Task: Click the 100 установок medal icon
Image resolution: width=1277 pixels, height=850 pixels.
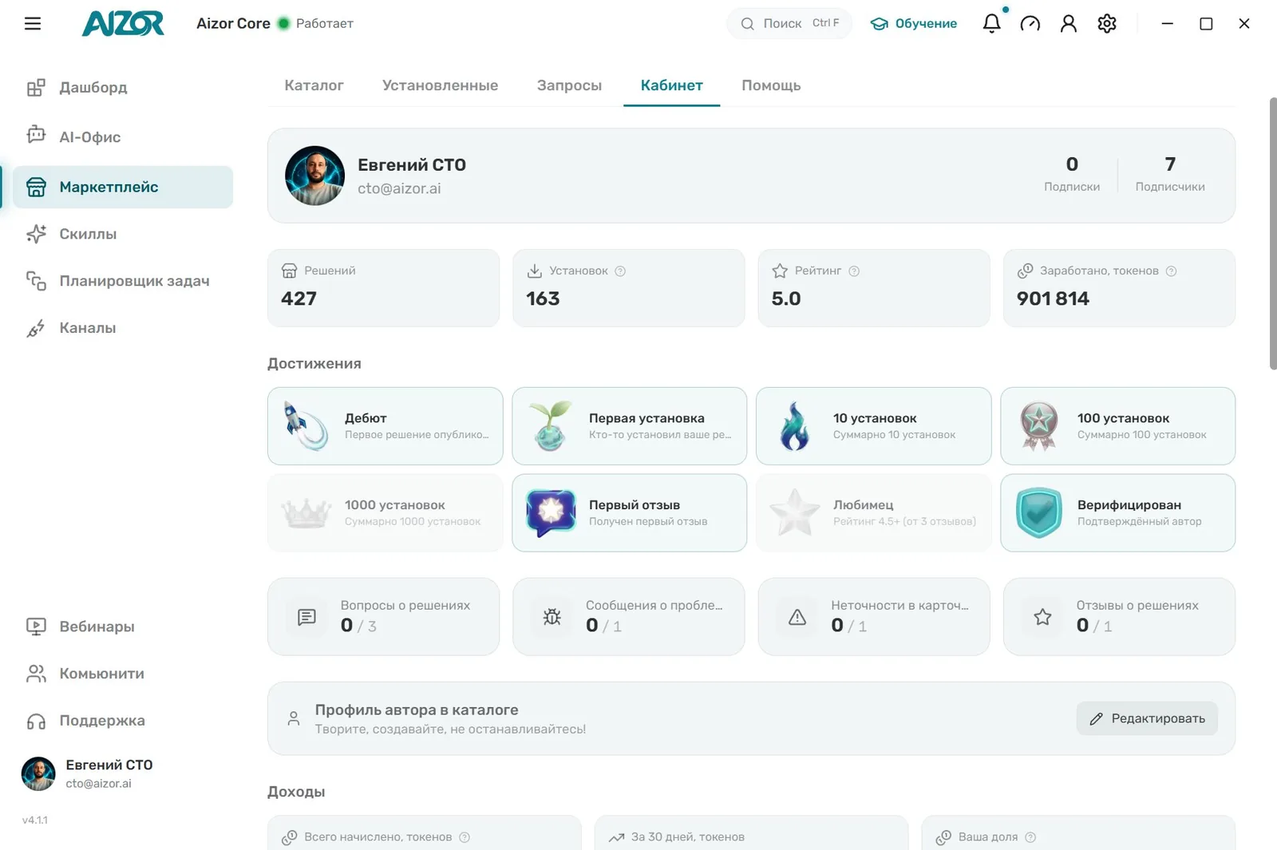Action: (1038, 426)
